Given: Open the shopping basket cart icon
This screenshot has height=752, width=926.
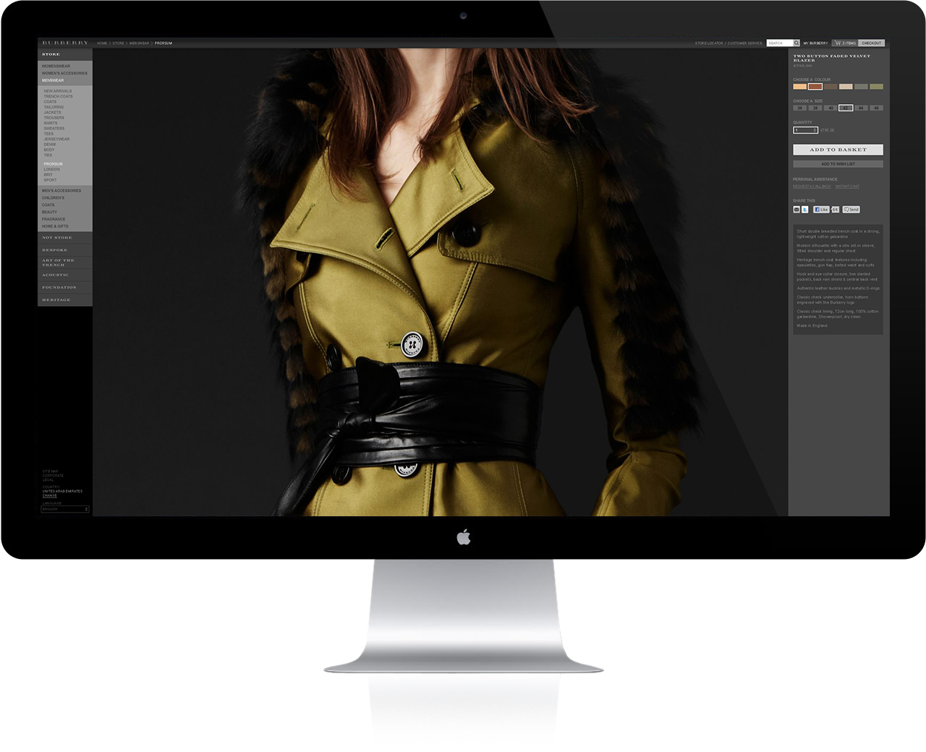Looking at the screenshot, I should pos(838,43).
